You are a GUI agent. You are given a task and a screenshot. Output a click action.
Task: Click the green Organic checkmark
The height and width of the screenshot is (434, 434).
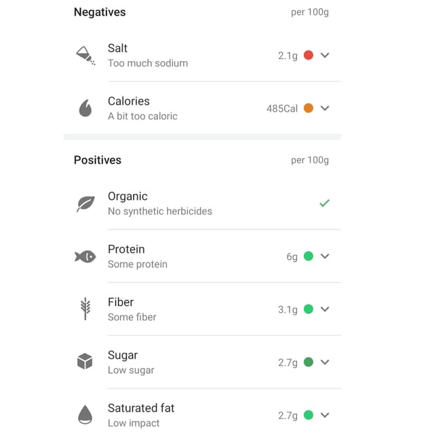324,203
